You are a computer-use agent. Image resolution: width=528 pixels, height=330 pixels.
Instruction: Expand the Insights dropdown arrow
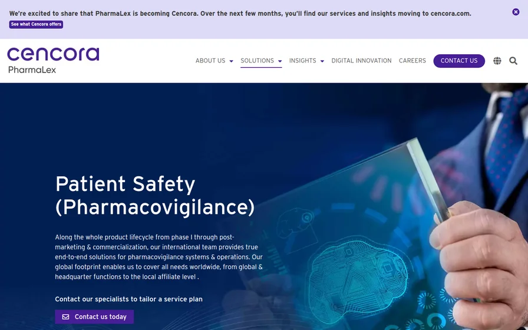tap(322, 61)
